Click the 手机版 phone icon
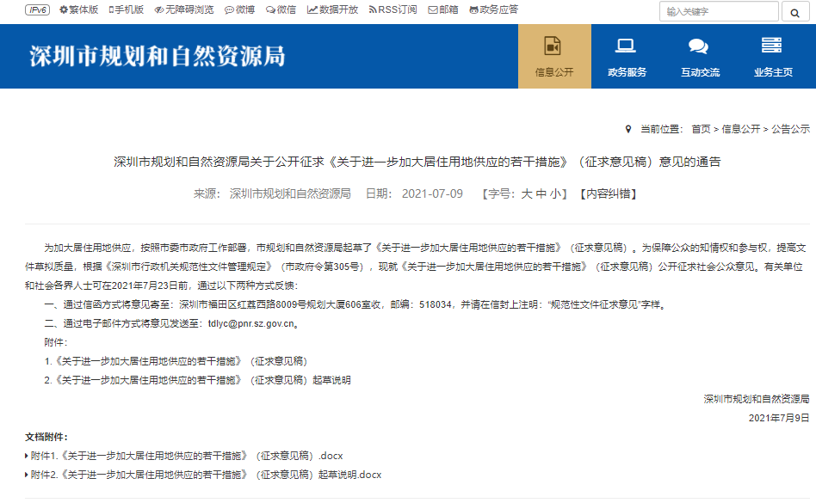816x503 pixels. 111,9
